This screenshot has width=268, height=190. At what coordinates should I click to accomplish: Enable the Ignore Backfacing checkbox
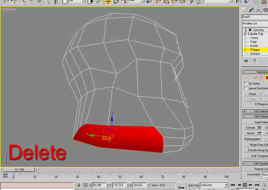point(246,88)
